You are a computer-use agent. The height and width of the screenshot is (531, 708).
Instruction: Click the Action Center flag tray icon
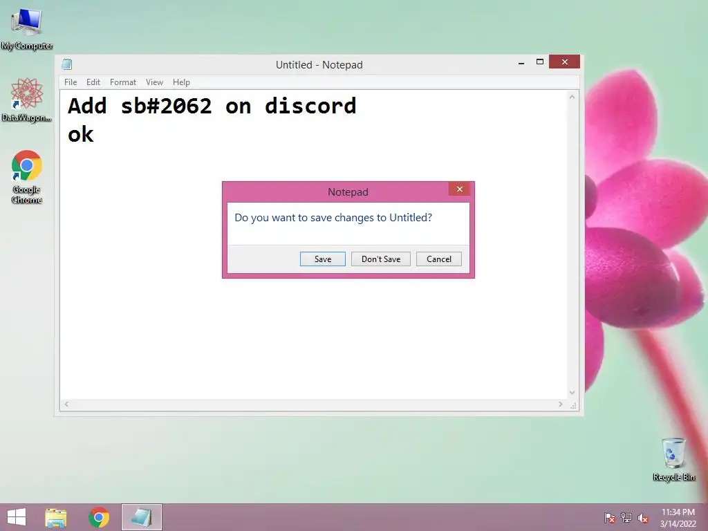(610, 518)
